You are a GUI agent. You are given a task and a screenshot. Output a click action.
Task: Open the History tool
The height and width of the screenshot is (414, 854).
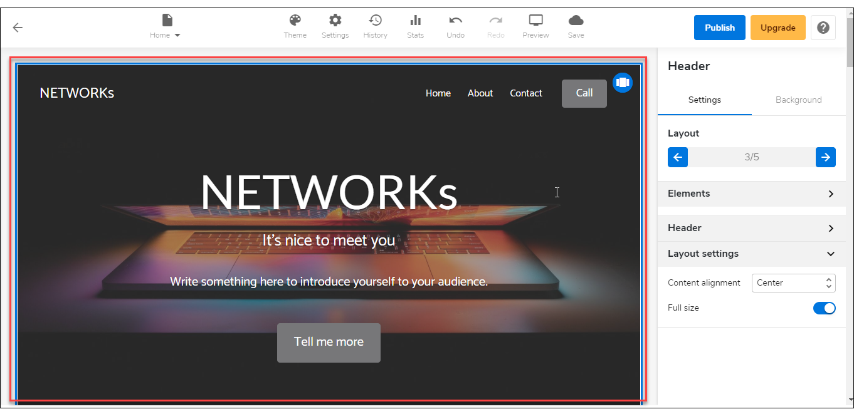[x=375, y=27]
